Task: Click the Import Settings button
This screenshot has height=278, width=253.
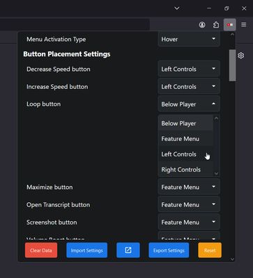Action: (x=87, y=250)
